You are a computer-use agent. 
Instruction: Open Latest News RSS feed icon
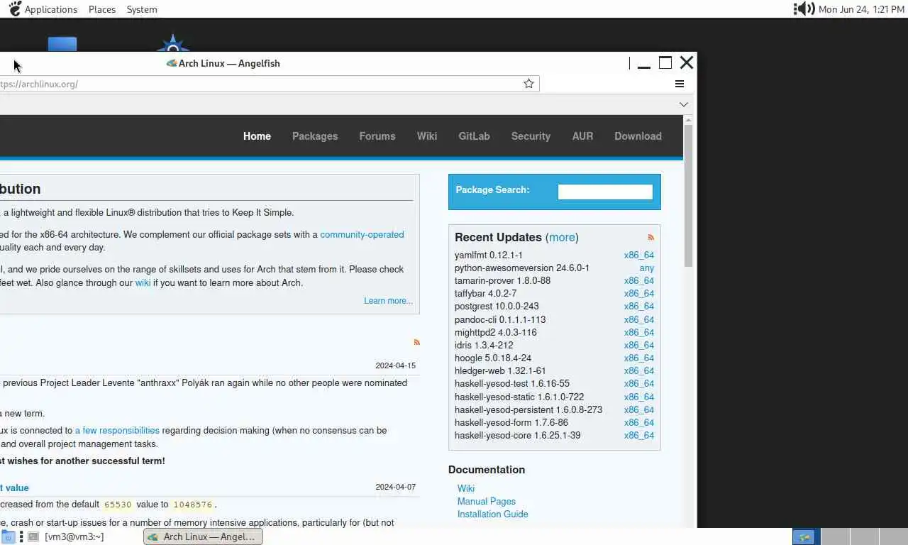click(x=416, y=342)
